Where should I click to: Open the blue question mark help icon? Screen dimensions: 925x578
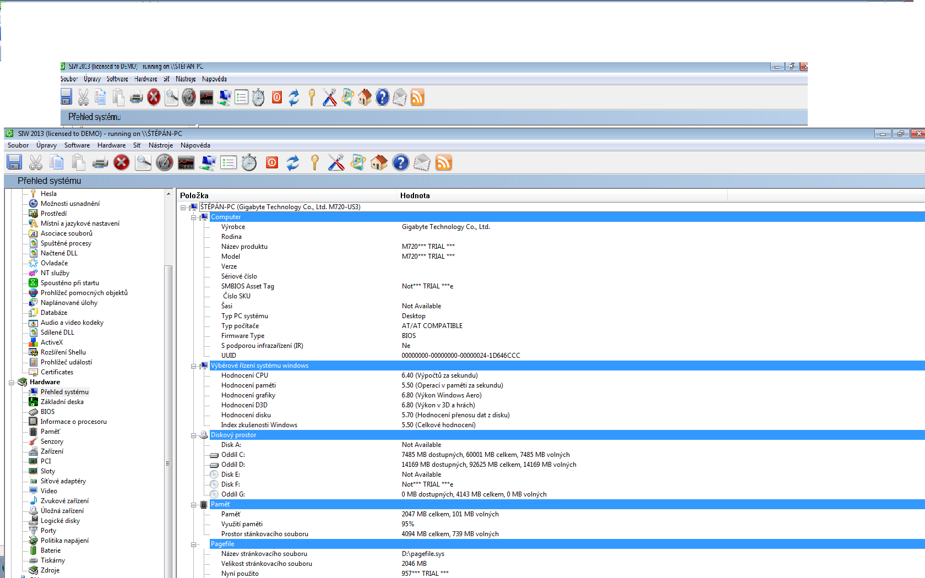[400, 162]
